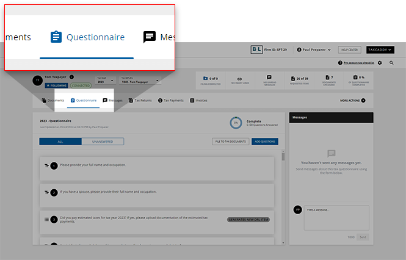Expand the TaxCaddy dropdown menu
Viewport: 406px width, 260px height.
[380, 49]
